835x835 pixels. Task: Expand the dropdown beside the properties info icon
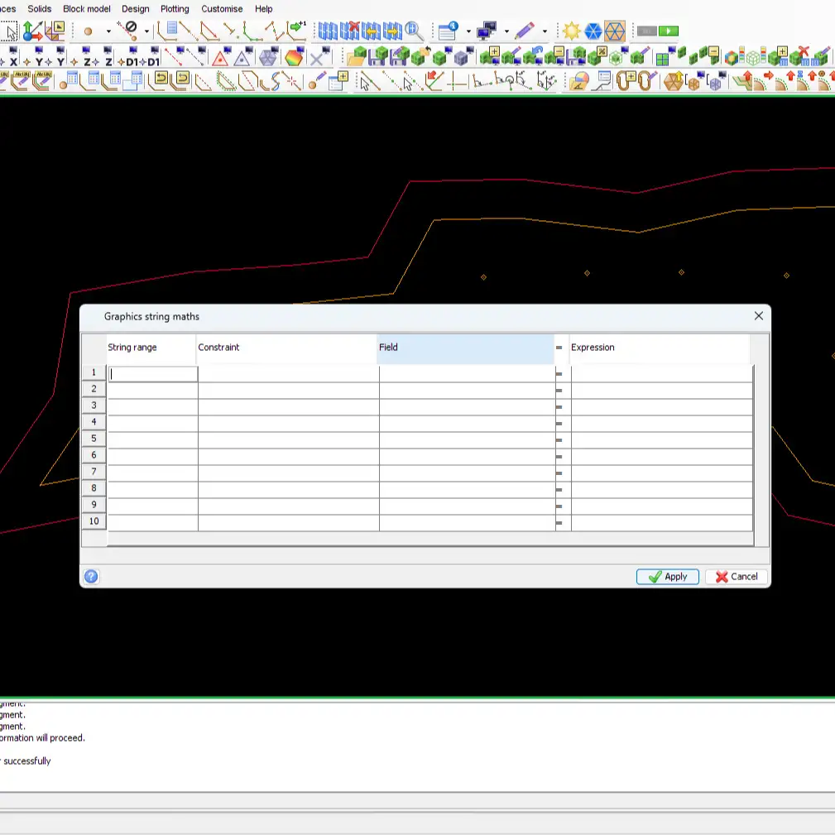468,31
